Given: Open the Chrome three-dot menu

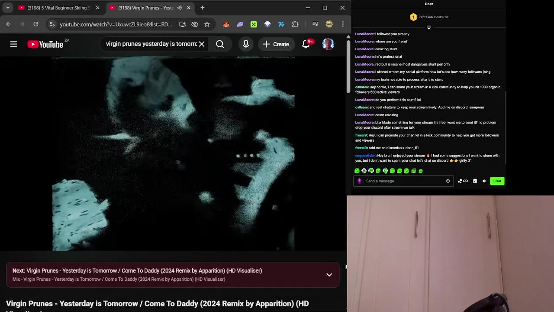Looking at the screenshot, I should click(x=343, y=24).
